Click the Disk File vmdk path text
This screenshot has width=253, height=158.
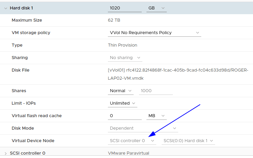tap(178, 74)
